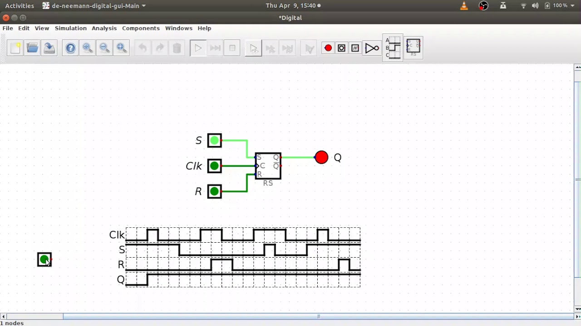This screenshot has width=581, height=326.
Task: Insert the timing diagram component from toolbar
Action: point(393,48)
